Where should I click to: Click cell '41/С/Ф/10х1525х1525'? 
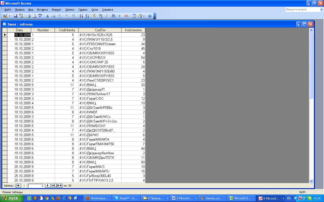coord(100,35)
